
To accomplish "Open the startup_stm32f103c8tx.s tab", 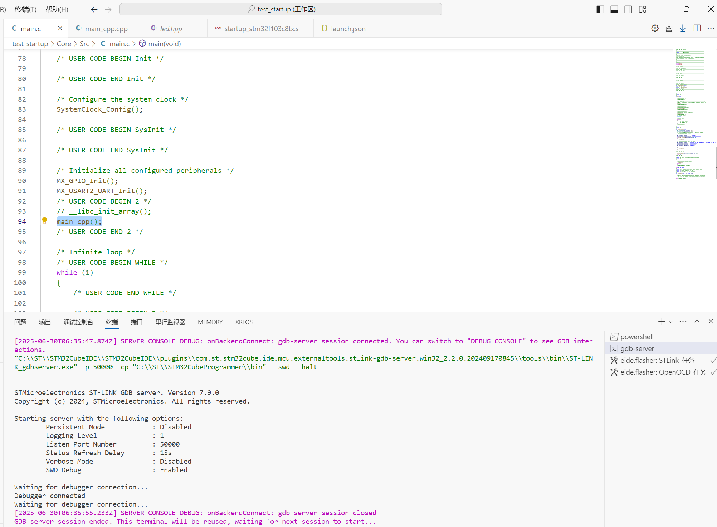I will pos(261,29).
